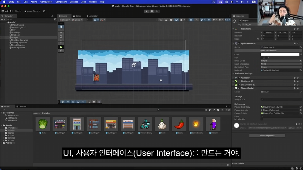Select the Rect tool in Scene toolbar
Viewport: 303px width, 170px height.
tap(61, 40)
